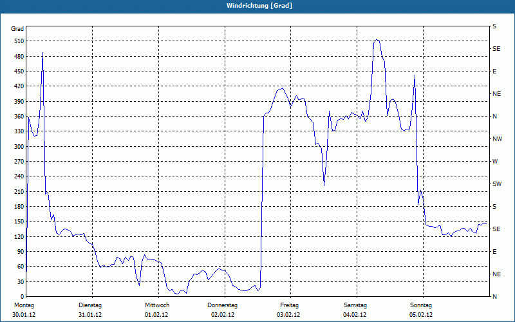Screen dimensions: 515x322
Task: Click the "Samstag" day label
Action: tap(355, 305)
